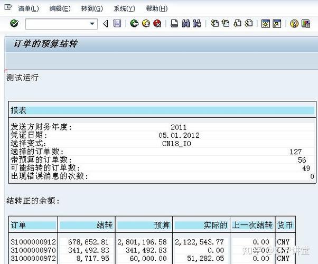Click the red Cancel icon

[157, 24]
